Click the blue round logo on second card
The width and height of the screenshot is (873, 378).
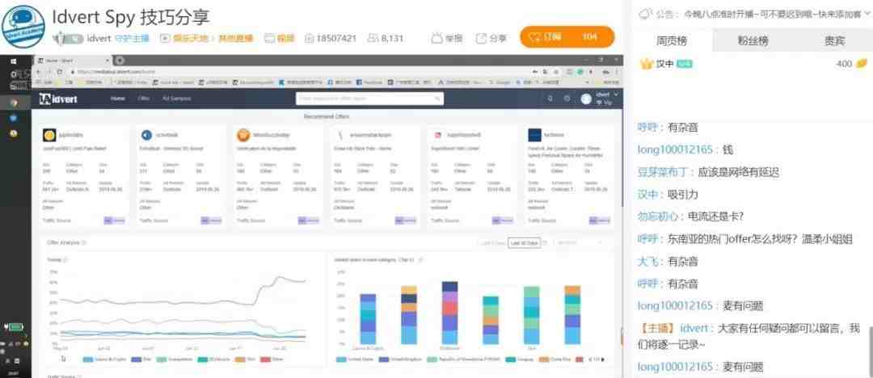pos(146,135)
